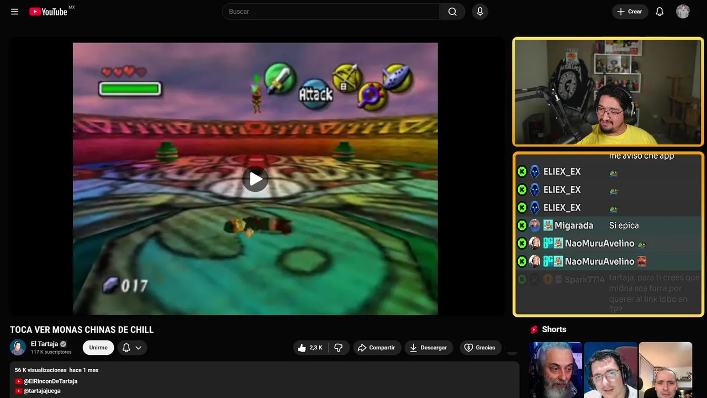Toggle channel notification bell
Screen dimensions: 707x398
click(126, 348)
